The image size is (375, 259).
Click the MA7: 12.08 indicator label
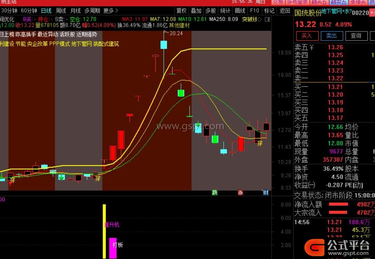pyautogui.click(x=163, y=19)
